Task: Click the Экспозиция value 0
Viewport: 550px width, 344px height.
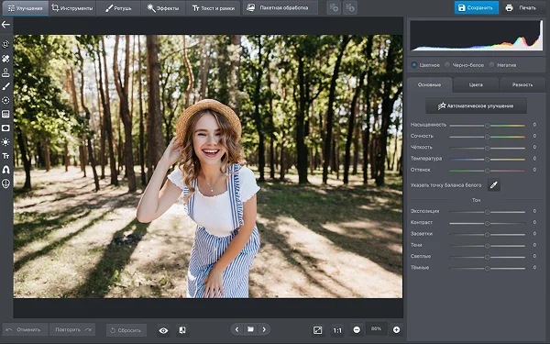Action: [x=534, y=211]
